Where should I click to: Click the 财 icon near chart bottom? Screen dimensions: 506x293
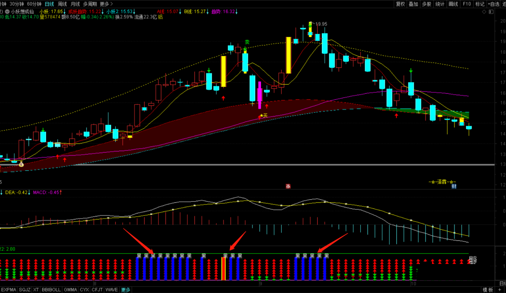[454, 186]
